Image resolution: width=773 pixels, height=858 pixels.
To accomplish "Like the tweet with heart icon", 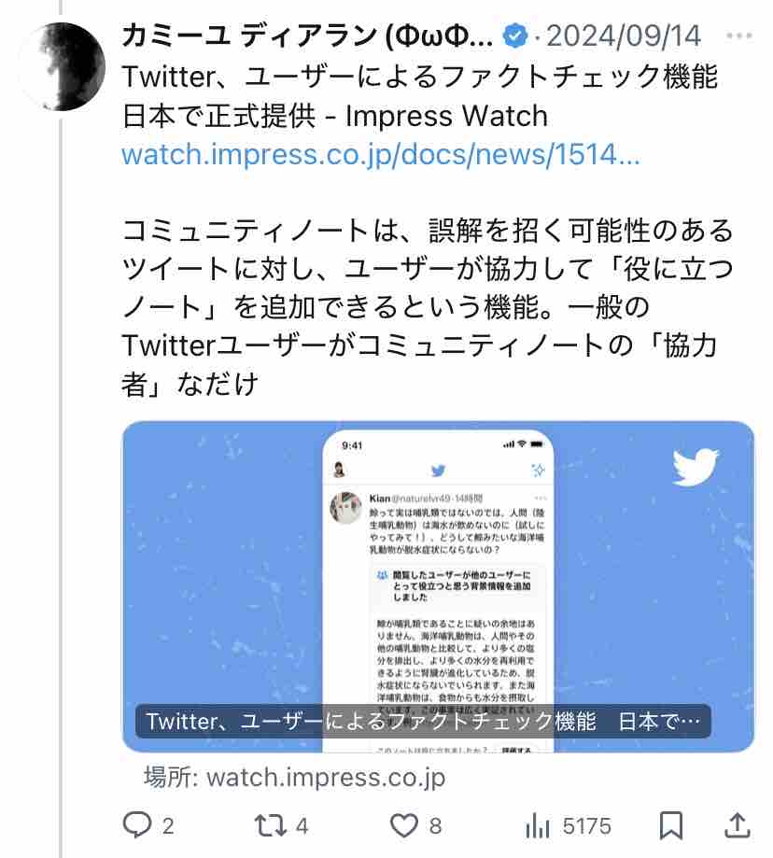I will [x=403, y=825].
